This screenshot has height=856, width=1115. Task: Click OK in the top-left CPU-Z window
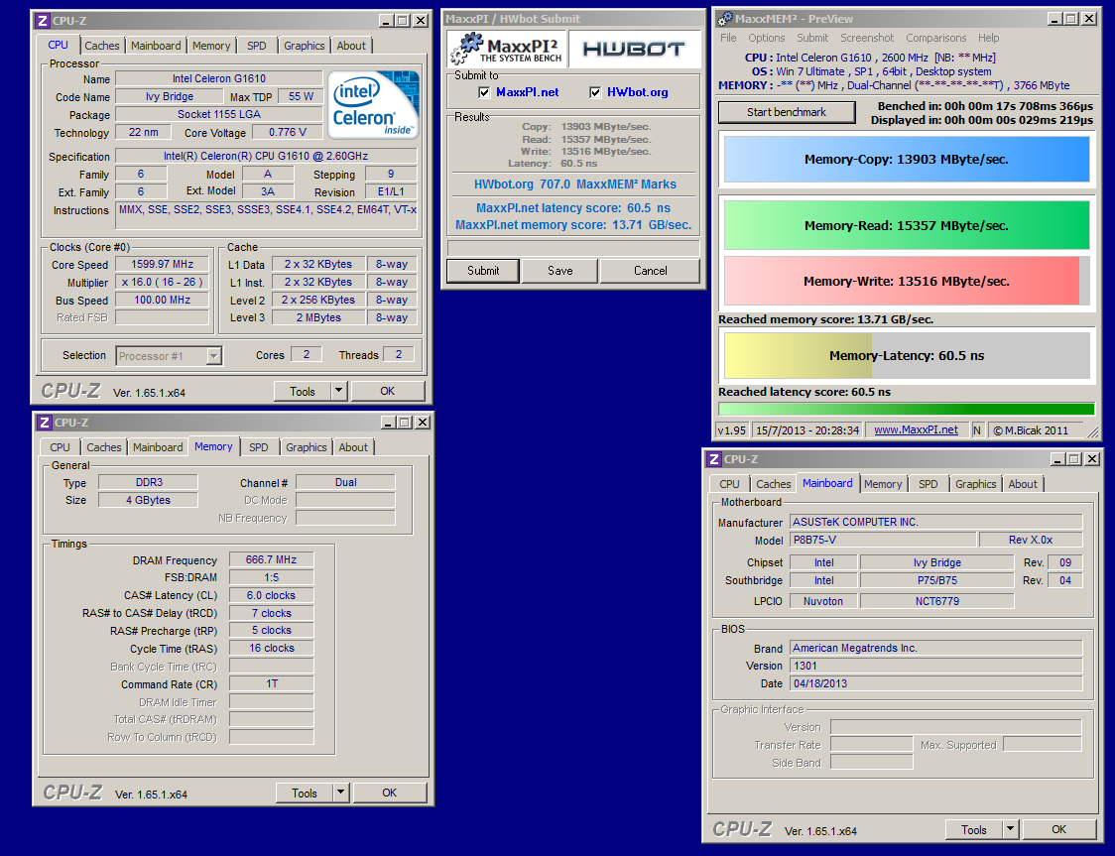(388, 391)
